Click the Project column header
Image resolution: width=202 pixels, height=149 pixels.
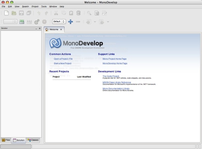[56, 77]
